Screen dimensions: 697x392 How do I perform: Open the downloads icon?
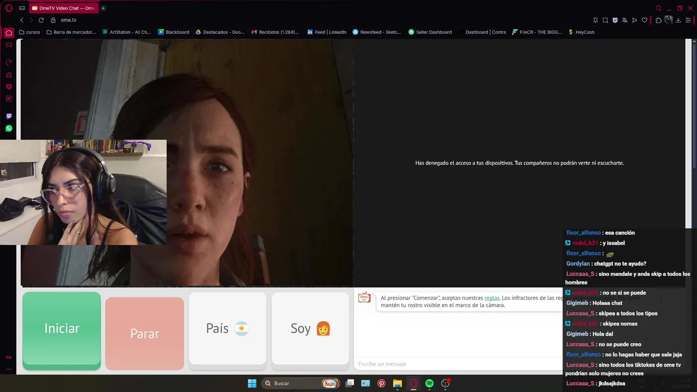tap(678, 20)
